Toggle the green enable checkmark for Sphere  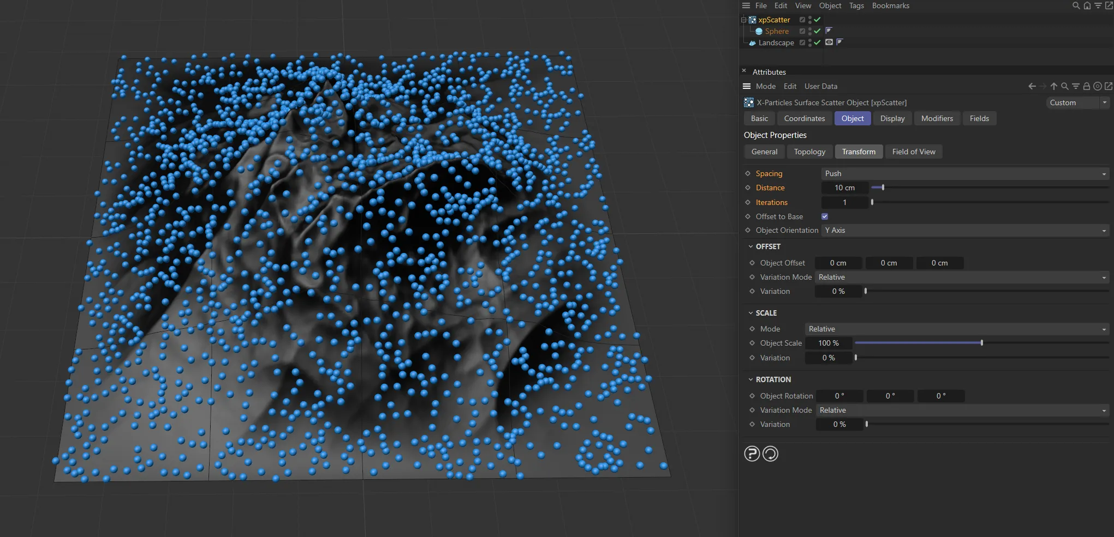click(x=817, y=31)
